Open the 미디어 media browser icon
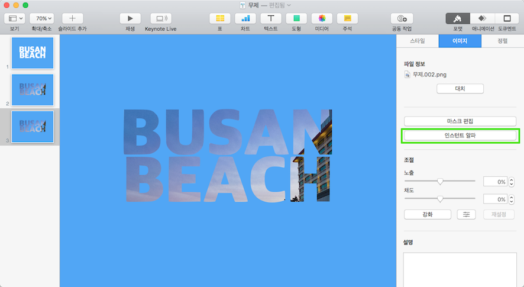 point(322,18)
